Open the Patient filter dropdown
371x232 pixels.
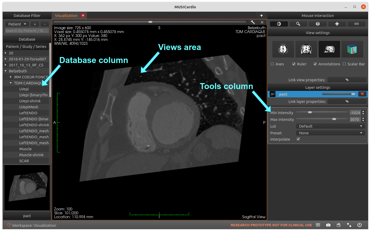point(17,24)
